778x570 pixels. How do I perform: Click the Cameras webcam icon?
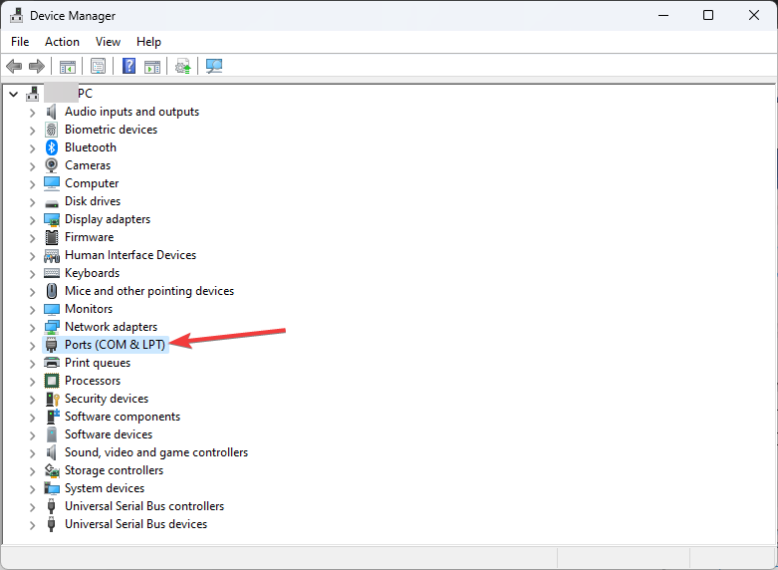[x=52, y=165]
